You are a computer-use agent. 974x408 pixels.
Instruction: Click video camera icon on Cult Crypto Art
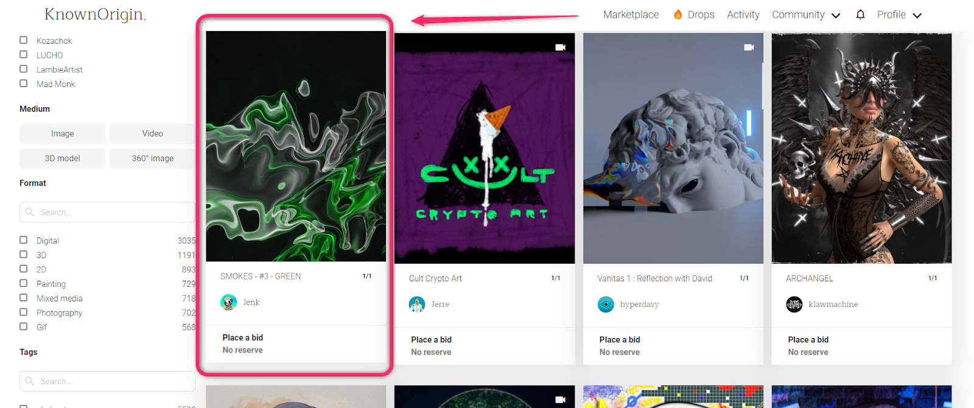pyautogui.click(x=560, y=47)
